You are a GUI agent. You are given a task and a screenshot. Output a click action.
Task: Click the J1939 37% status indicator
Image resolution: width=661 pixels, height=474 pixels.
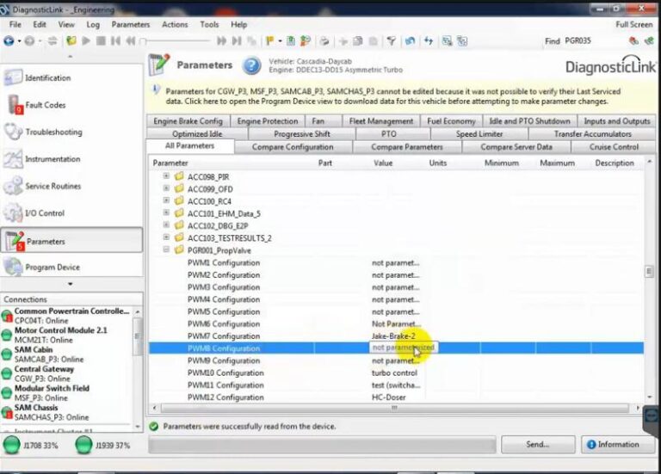coord(103,446)
